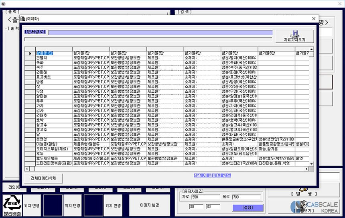Click the data window title bar icon
The image size is (345, 218).
click(x=22, y=19)
